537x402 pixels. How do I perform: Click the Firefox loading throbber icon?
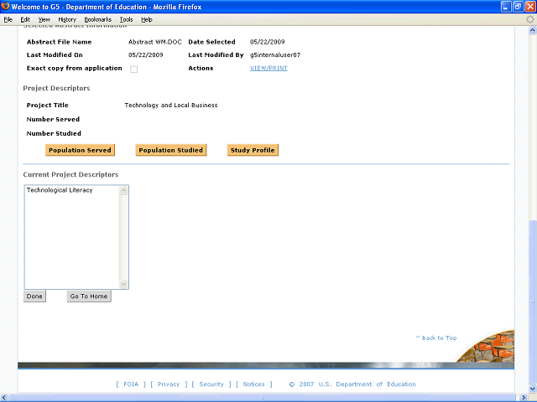530,19
